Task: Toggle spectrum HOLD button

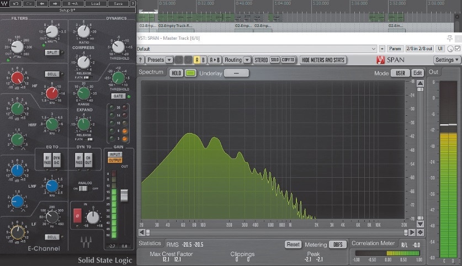Action: tap(176, 73)
